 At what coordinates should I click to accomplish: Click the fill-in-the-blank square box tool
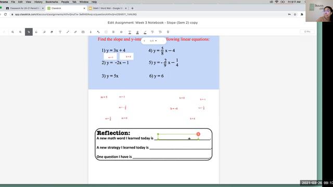point(106,32)
